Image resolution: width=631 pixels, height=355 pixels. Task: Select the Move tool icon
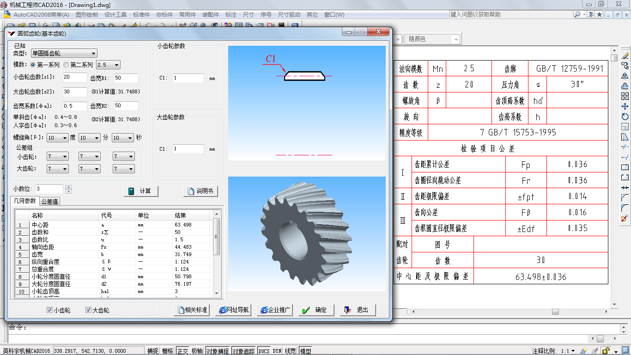coord(625,106)
